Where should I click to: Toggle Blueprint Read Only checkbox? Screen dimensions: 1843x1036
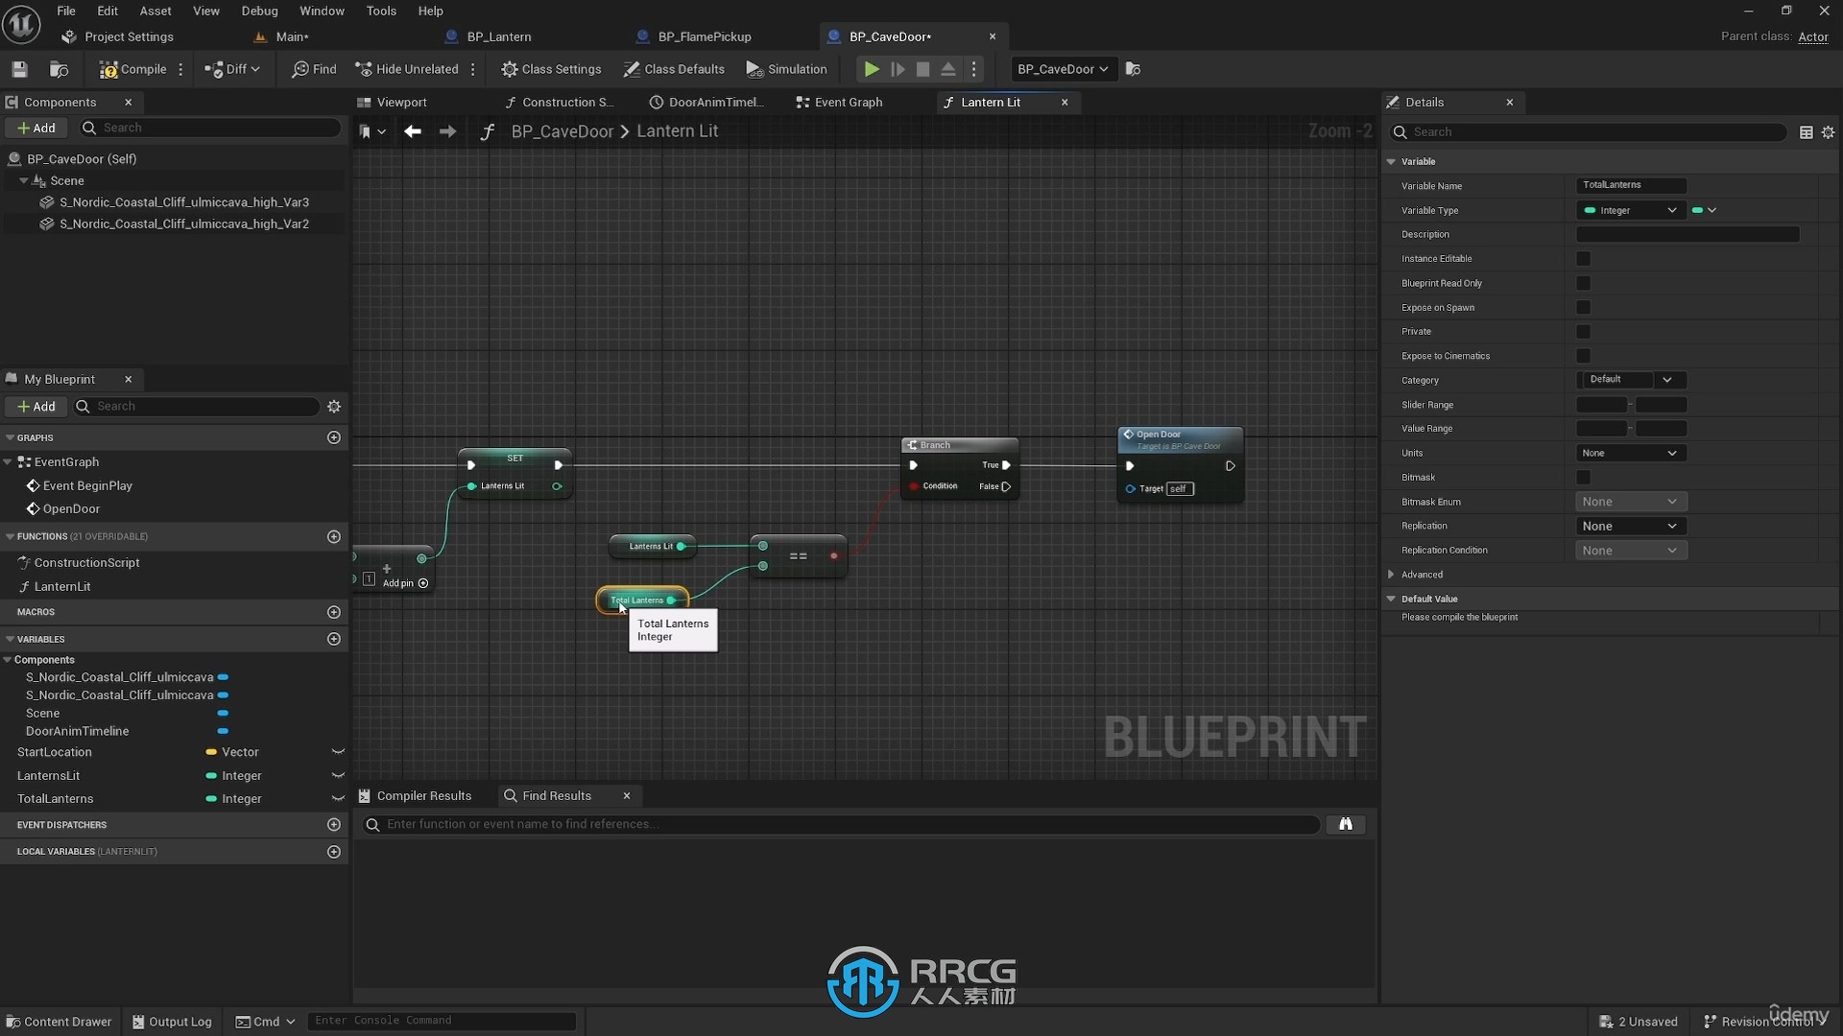click(1584, 282)
